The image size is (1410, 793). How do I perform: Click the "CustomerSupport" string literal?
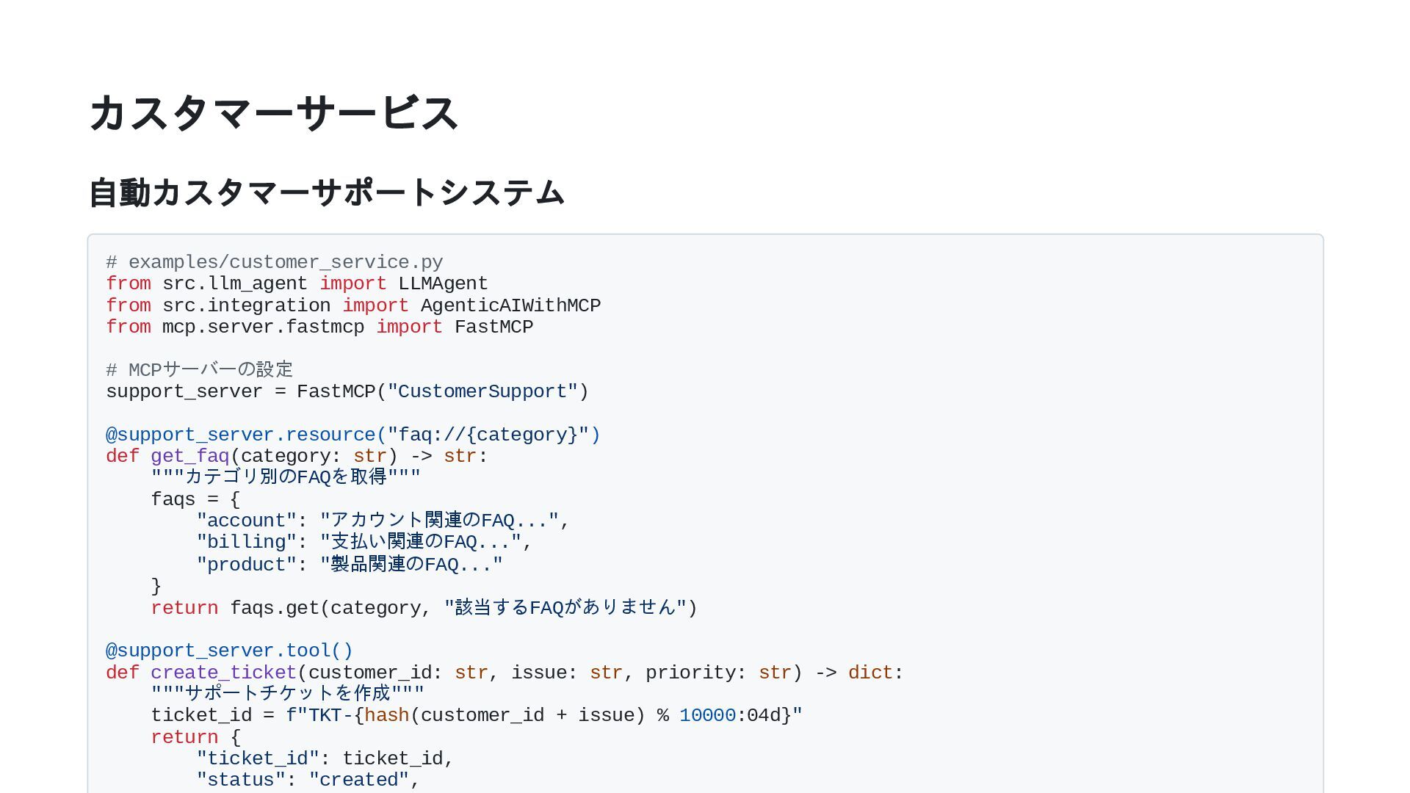point(482,391)
